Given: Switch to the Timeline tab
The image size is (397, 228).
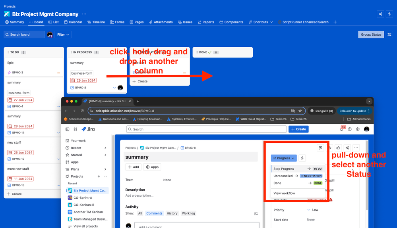Looking at the screenshot, I should (x=96, y=22).
